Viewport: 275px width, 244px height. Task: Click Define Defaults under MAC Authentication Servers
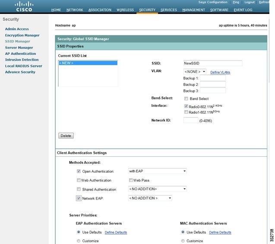(x=220, y=232)
